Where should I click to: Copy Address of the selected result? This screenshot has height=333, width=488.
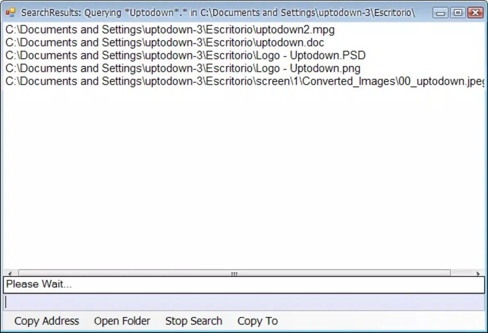pos(47,321)
